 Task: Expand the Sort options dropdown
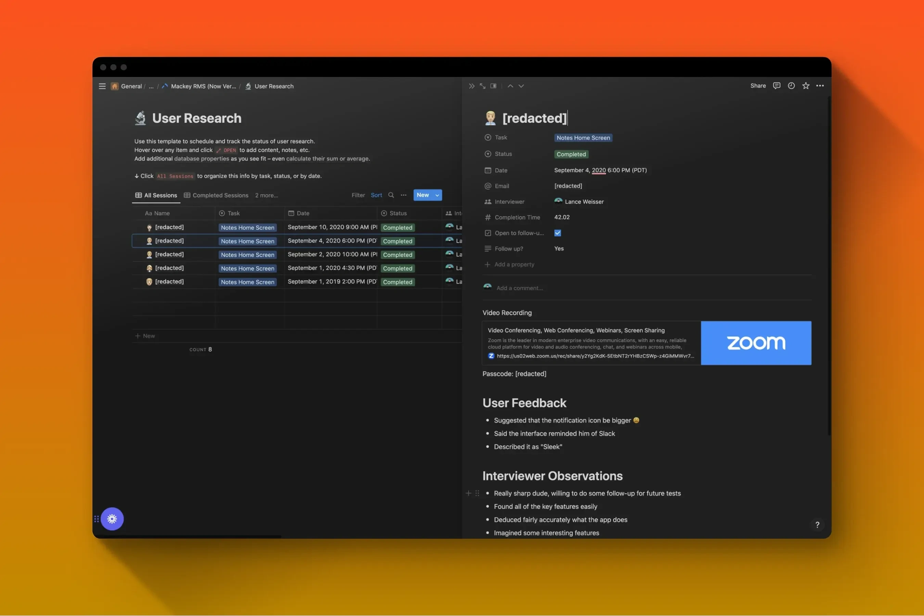pyautogui.click(x=376, y=195)
